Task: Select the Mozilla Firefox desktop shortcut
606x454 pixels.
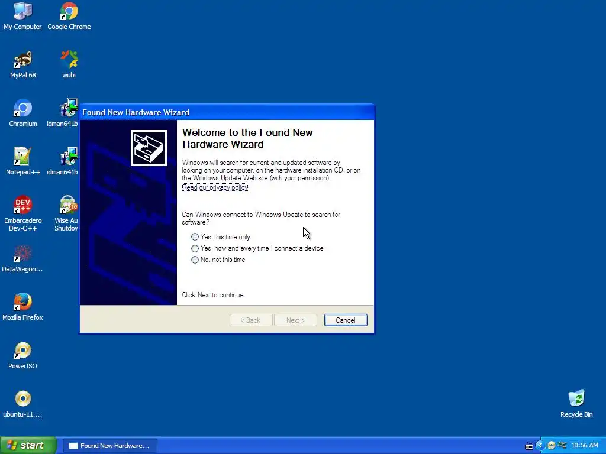Action: [23, 307]
